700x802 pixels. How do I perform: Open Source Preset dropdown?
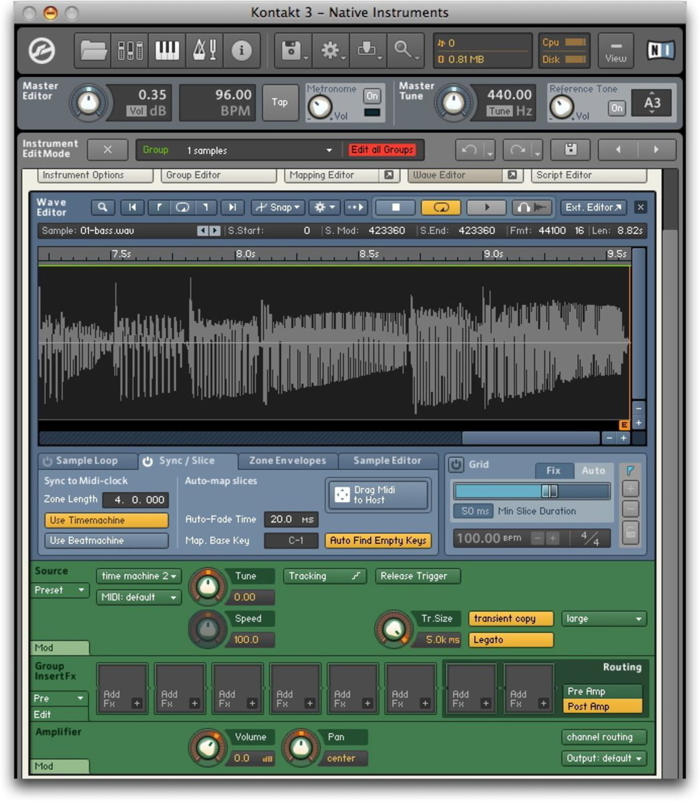point(61,590)
